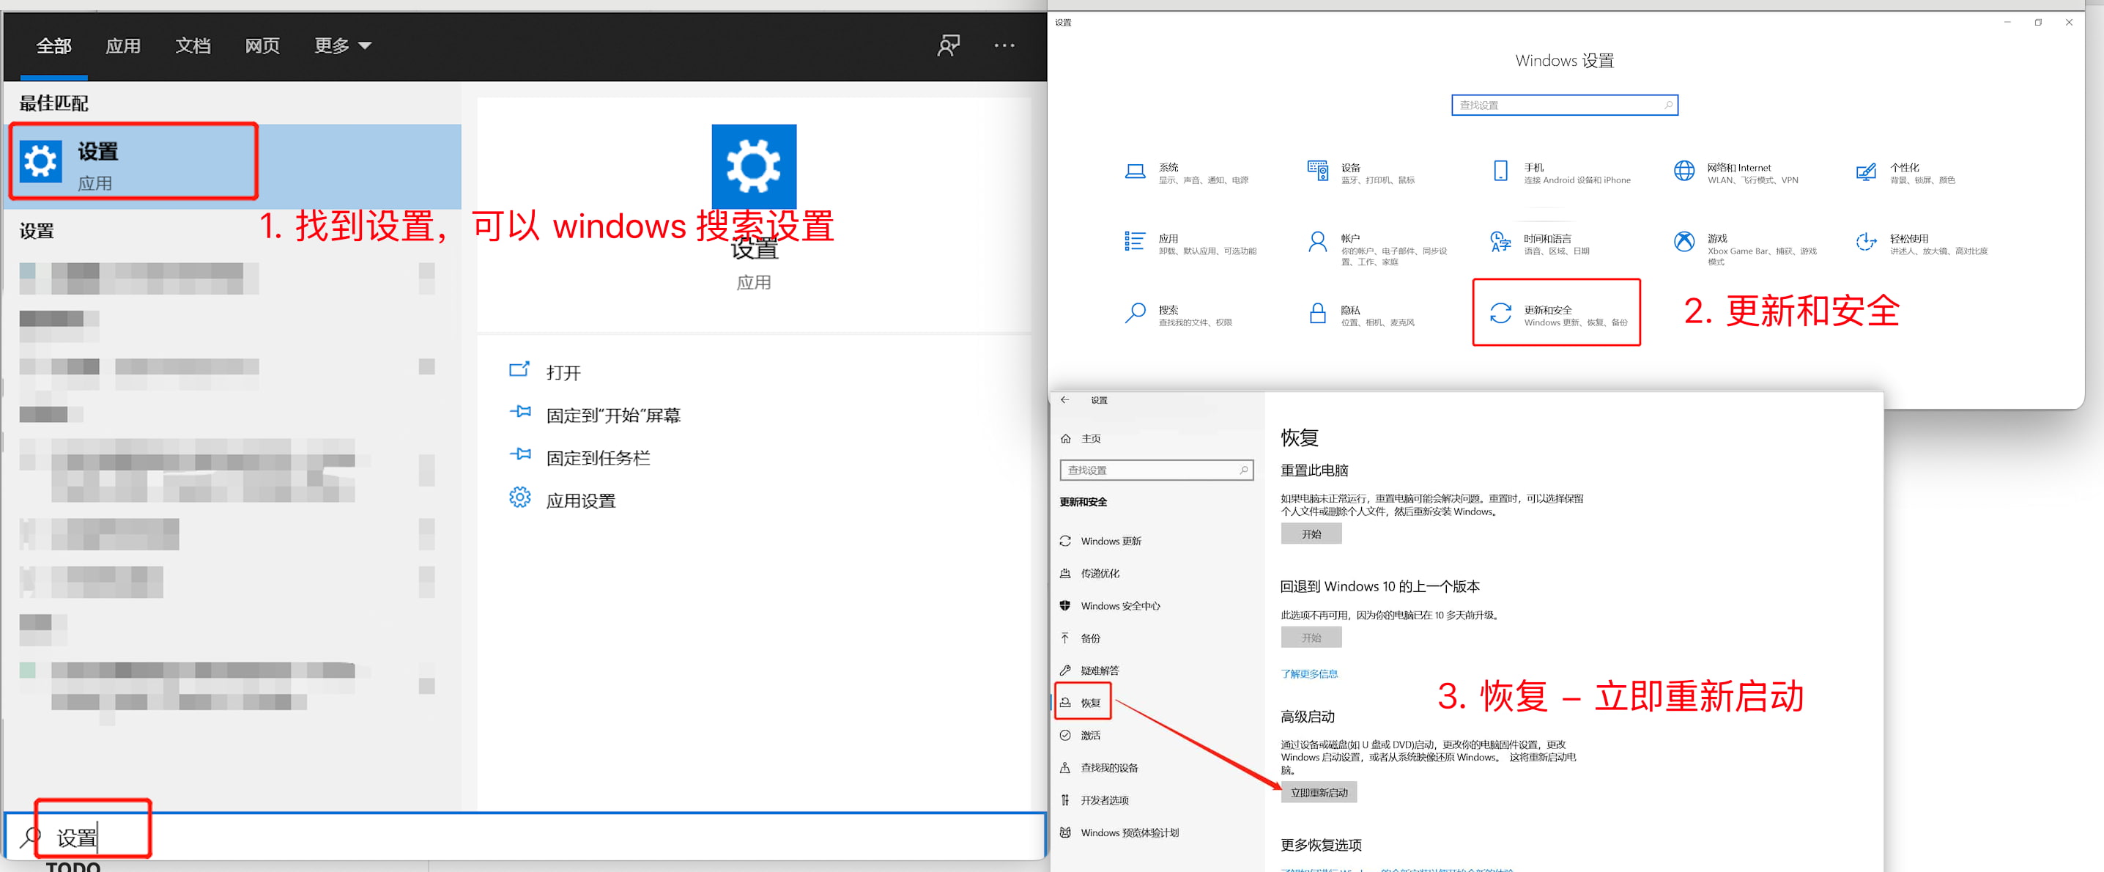2104x872 pixels.
Task: Click 打开 action text
Action: [x=563, y=372]
